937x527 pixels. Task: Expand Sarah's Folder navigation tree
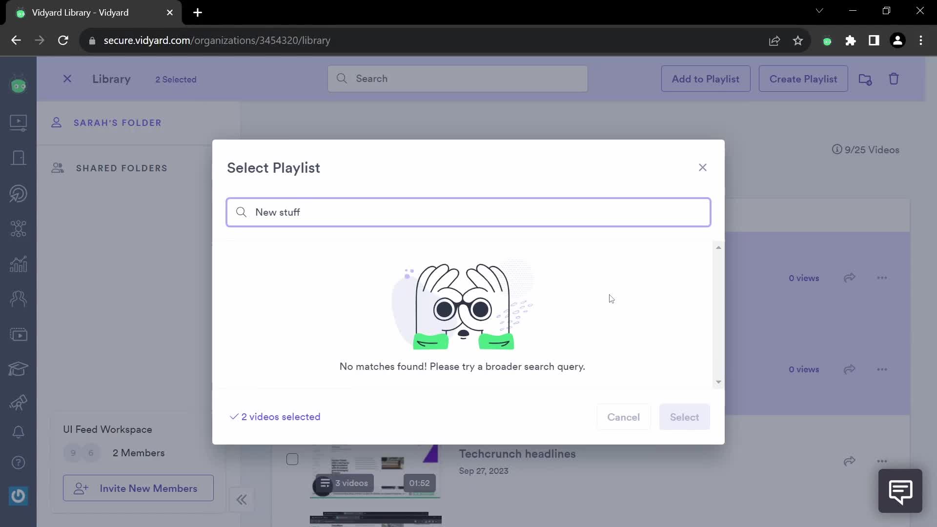[x=118, y=122]
